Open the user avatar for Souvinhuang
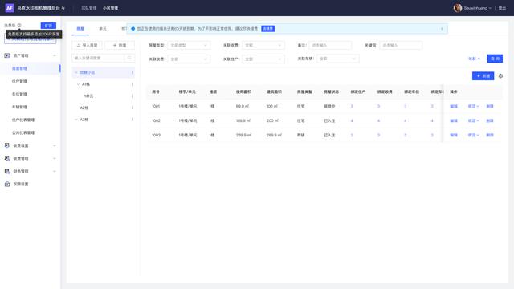Image resolution: width=514 pixels, height=289 pixels. 458,8
